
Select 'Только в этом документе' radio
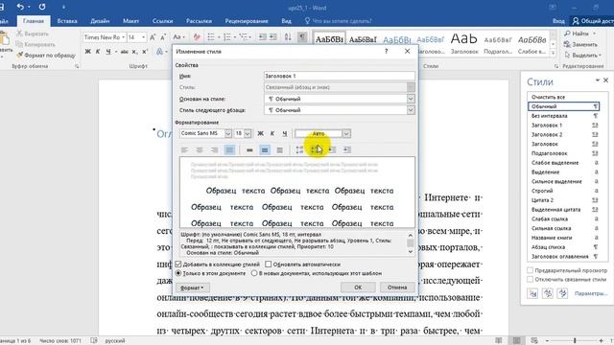(x=178, y=273)
